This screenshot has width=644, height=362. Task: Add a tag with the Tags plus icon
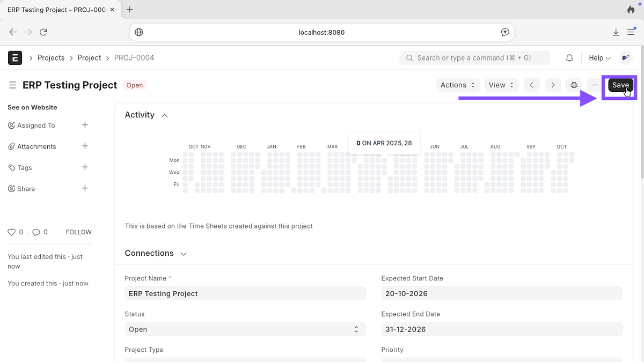(85, 167)
